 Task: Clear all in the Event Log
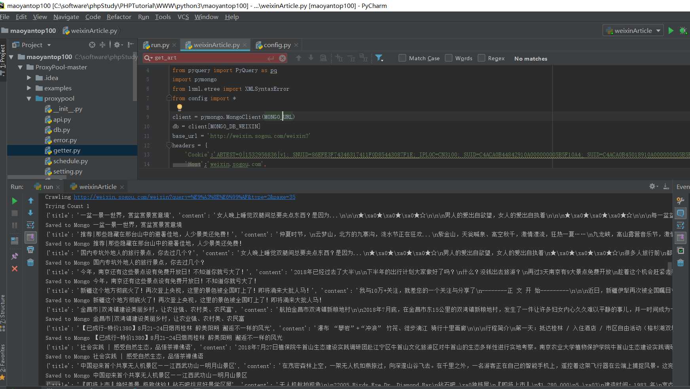pyautogui.click(x=681, y=263)
